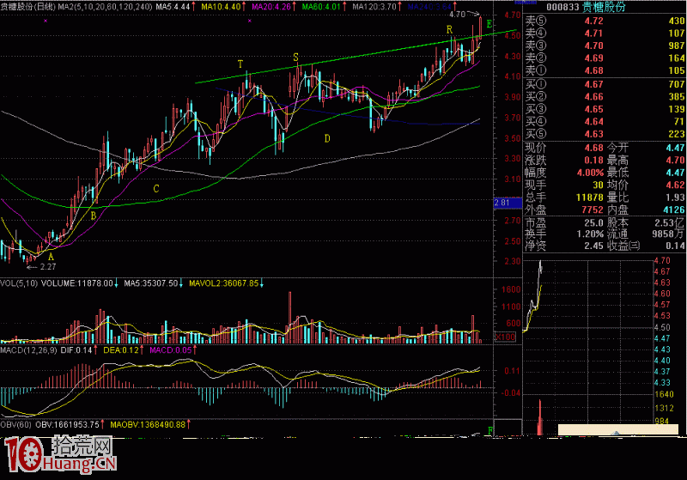
Task: Click the MA5 yellow value legend
Action: click(x=169, y=5)
